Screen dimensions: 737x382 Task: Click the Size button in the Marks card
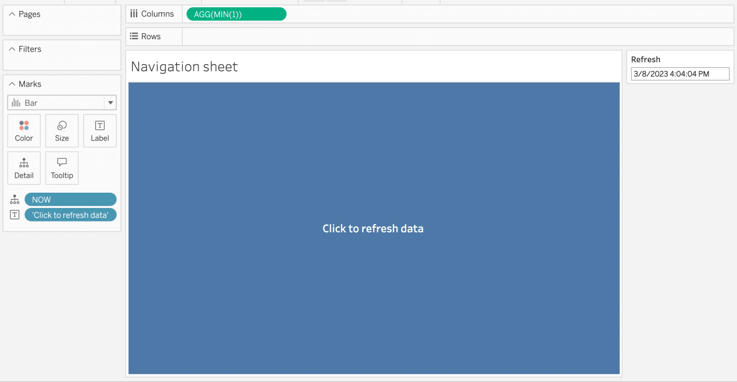61,130
